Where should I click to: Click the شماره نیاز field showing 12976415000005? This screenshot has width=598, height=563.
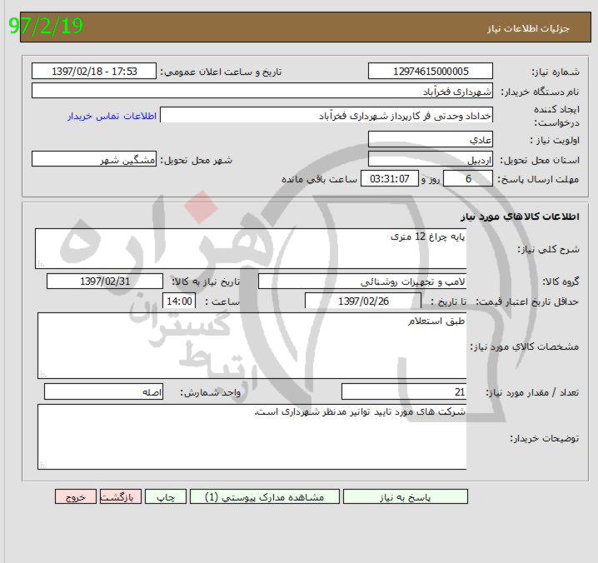pos(430,72)
